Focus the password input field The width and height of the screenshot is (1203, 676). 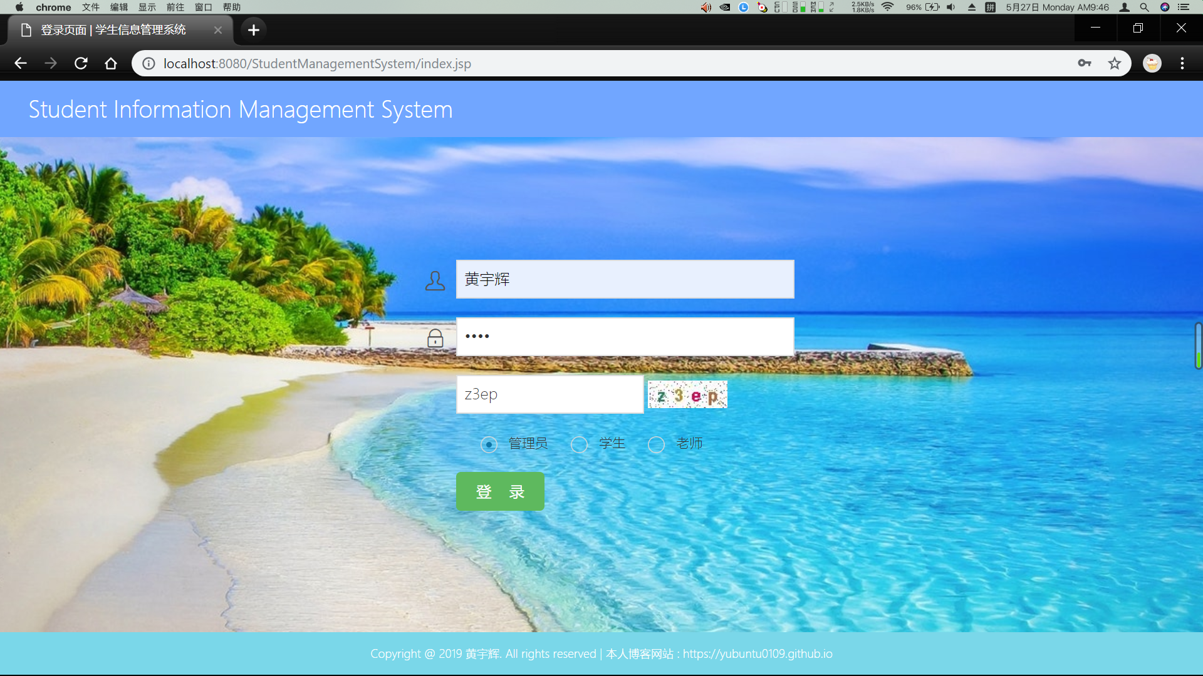click(x=625, y=337)
